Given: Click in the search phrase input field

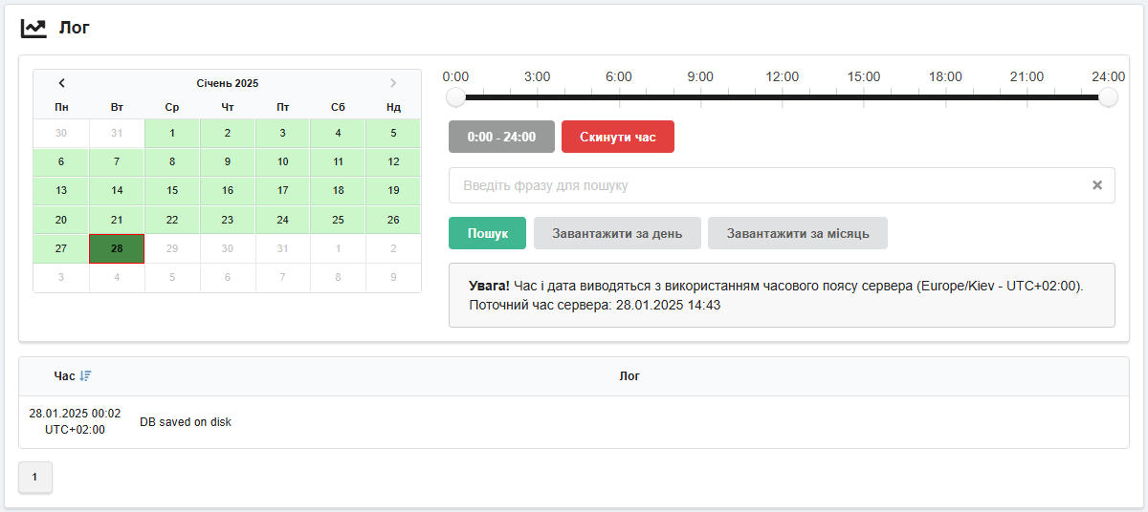Looking at the screenshot, I should pyautogui.click(x=765, y=185).
